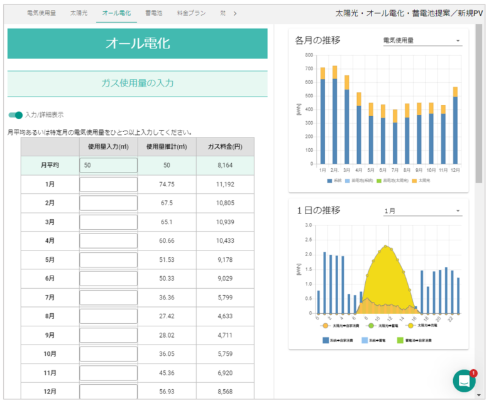The height and width of the screenshot is (403, 489).
Task: Click the tab bar's right scroll chevron
Action: pos(235,13)
